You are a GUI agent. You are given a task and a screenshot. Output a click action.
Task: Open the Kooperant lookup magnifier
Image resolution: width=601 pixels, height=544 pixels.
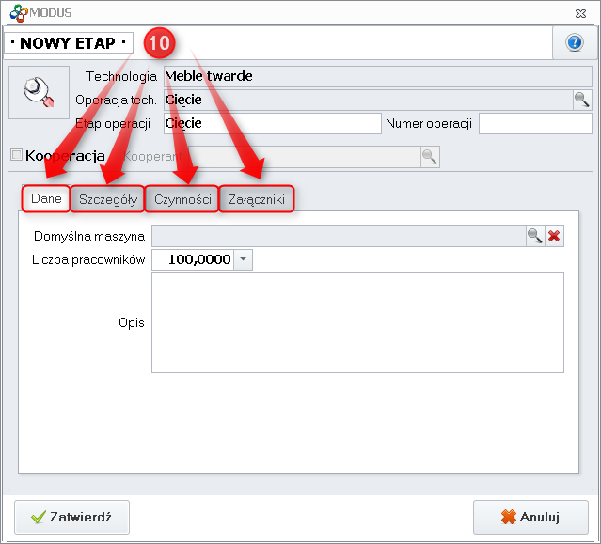(429, 157)
